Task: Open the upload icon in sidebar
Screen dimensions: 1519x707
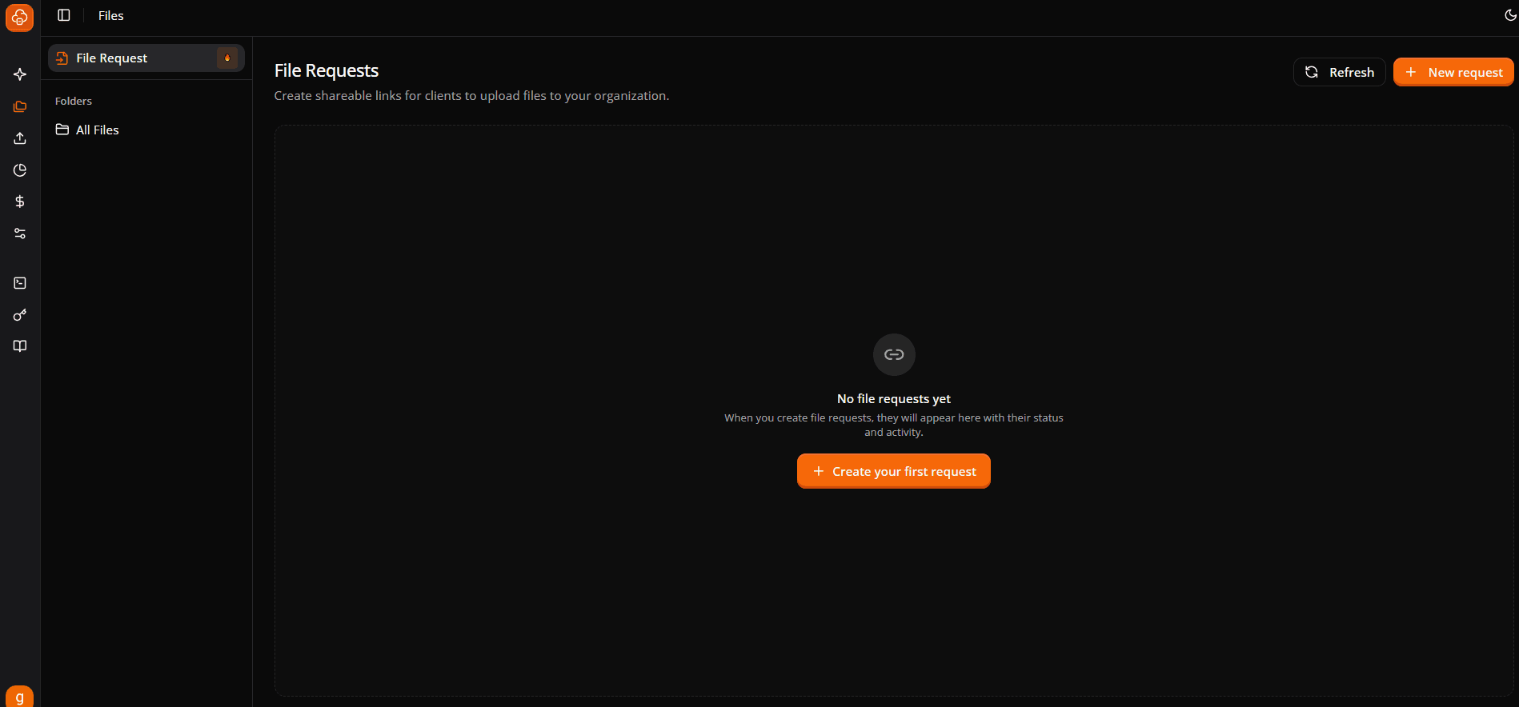Action: pos(20,138)
